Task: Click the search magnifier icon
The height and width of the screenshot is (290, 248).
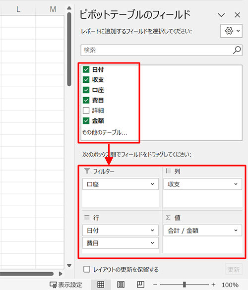Action: point(237,50)
